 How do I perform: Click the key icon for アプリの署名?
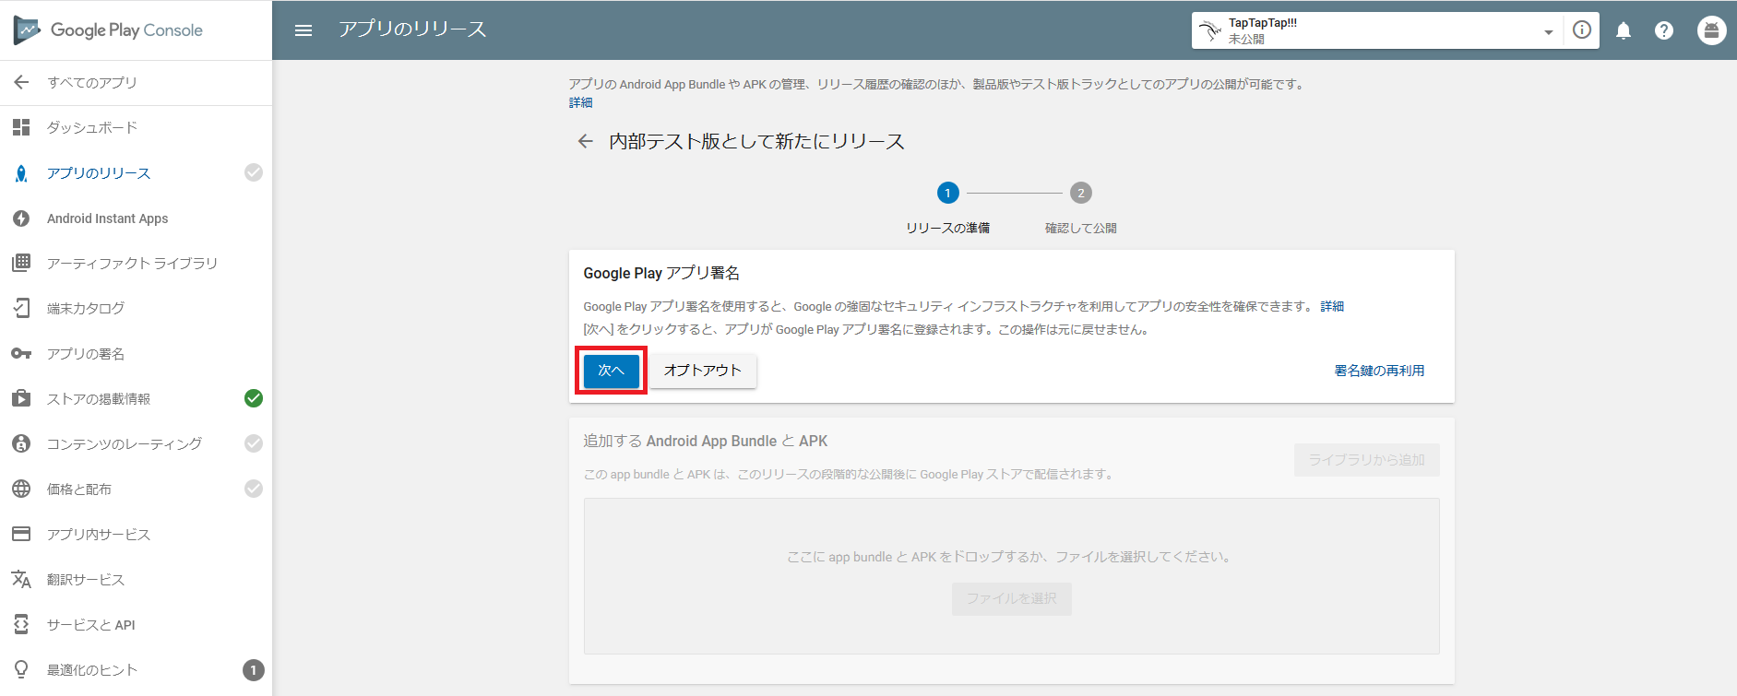pos(21,354)
